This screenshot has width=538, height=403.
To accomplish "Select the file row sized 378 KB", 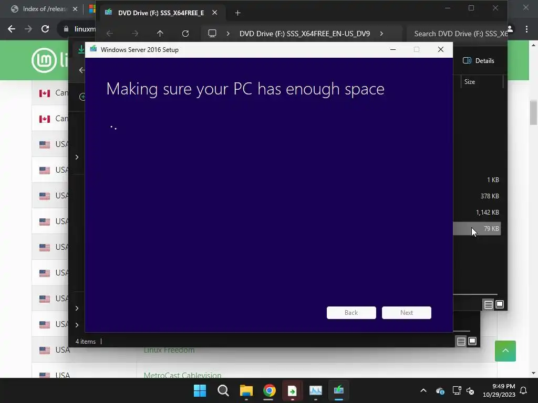I will (477, 196).
